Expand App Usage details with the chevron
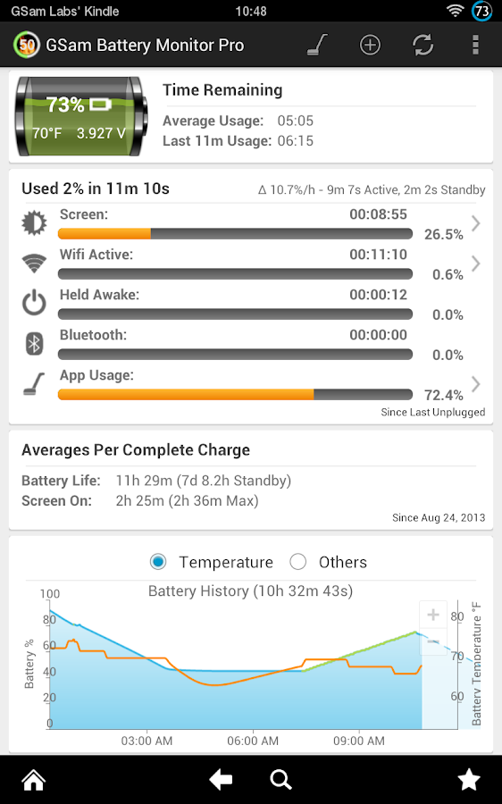502x804 pixels. pos(476,384)
